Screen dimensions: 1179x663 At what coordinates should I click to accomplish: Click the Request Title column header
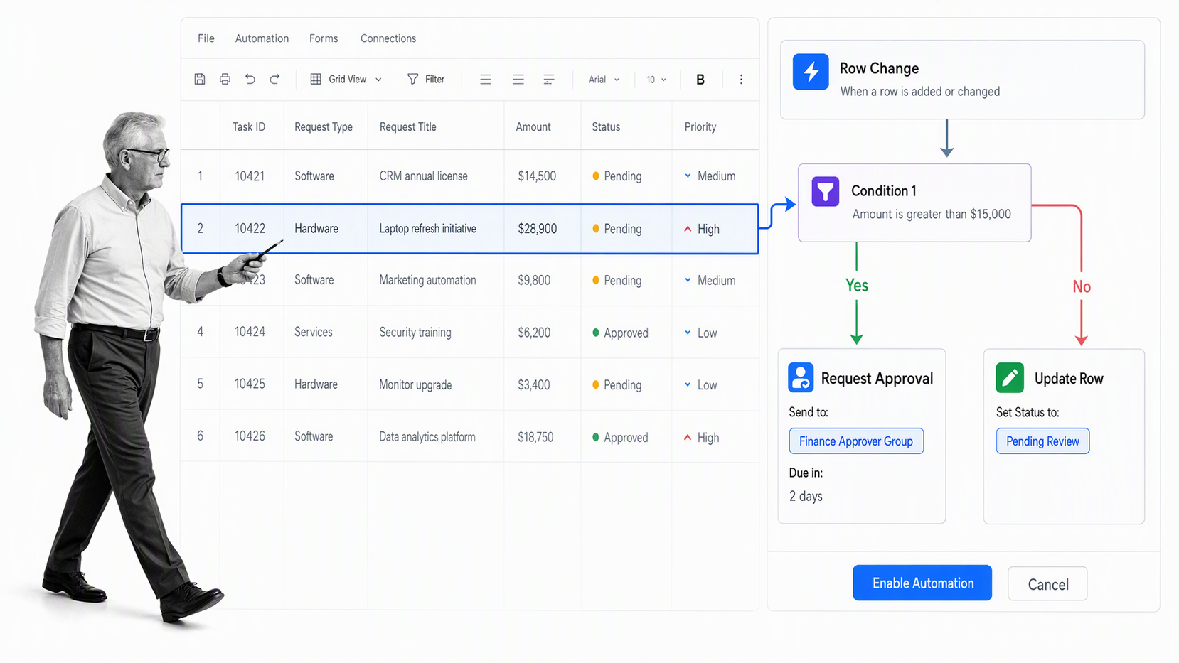(408, 126)
